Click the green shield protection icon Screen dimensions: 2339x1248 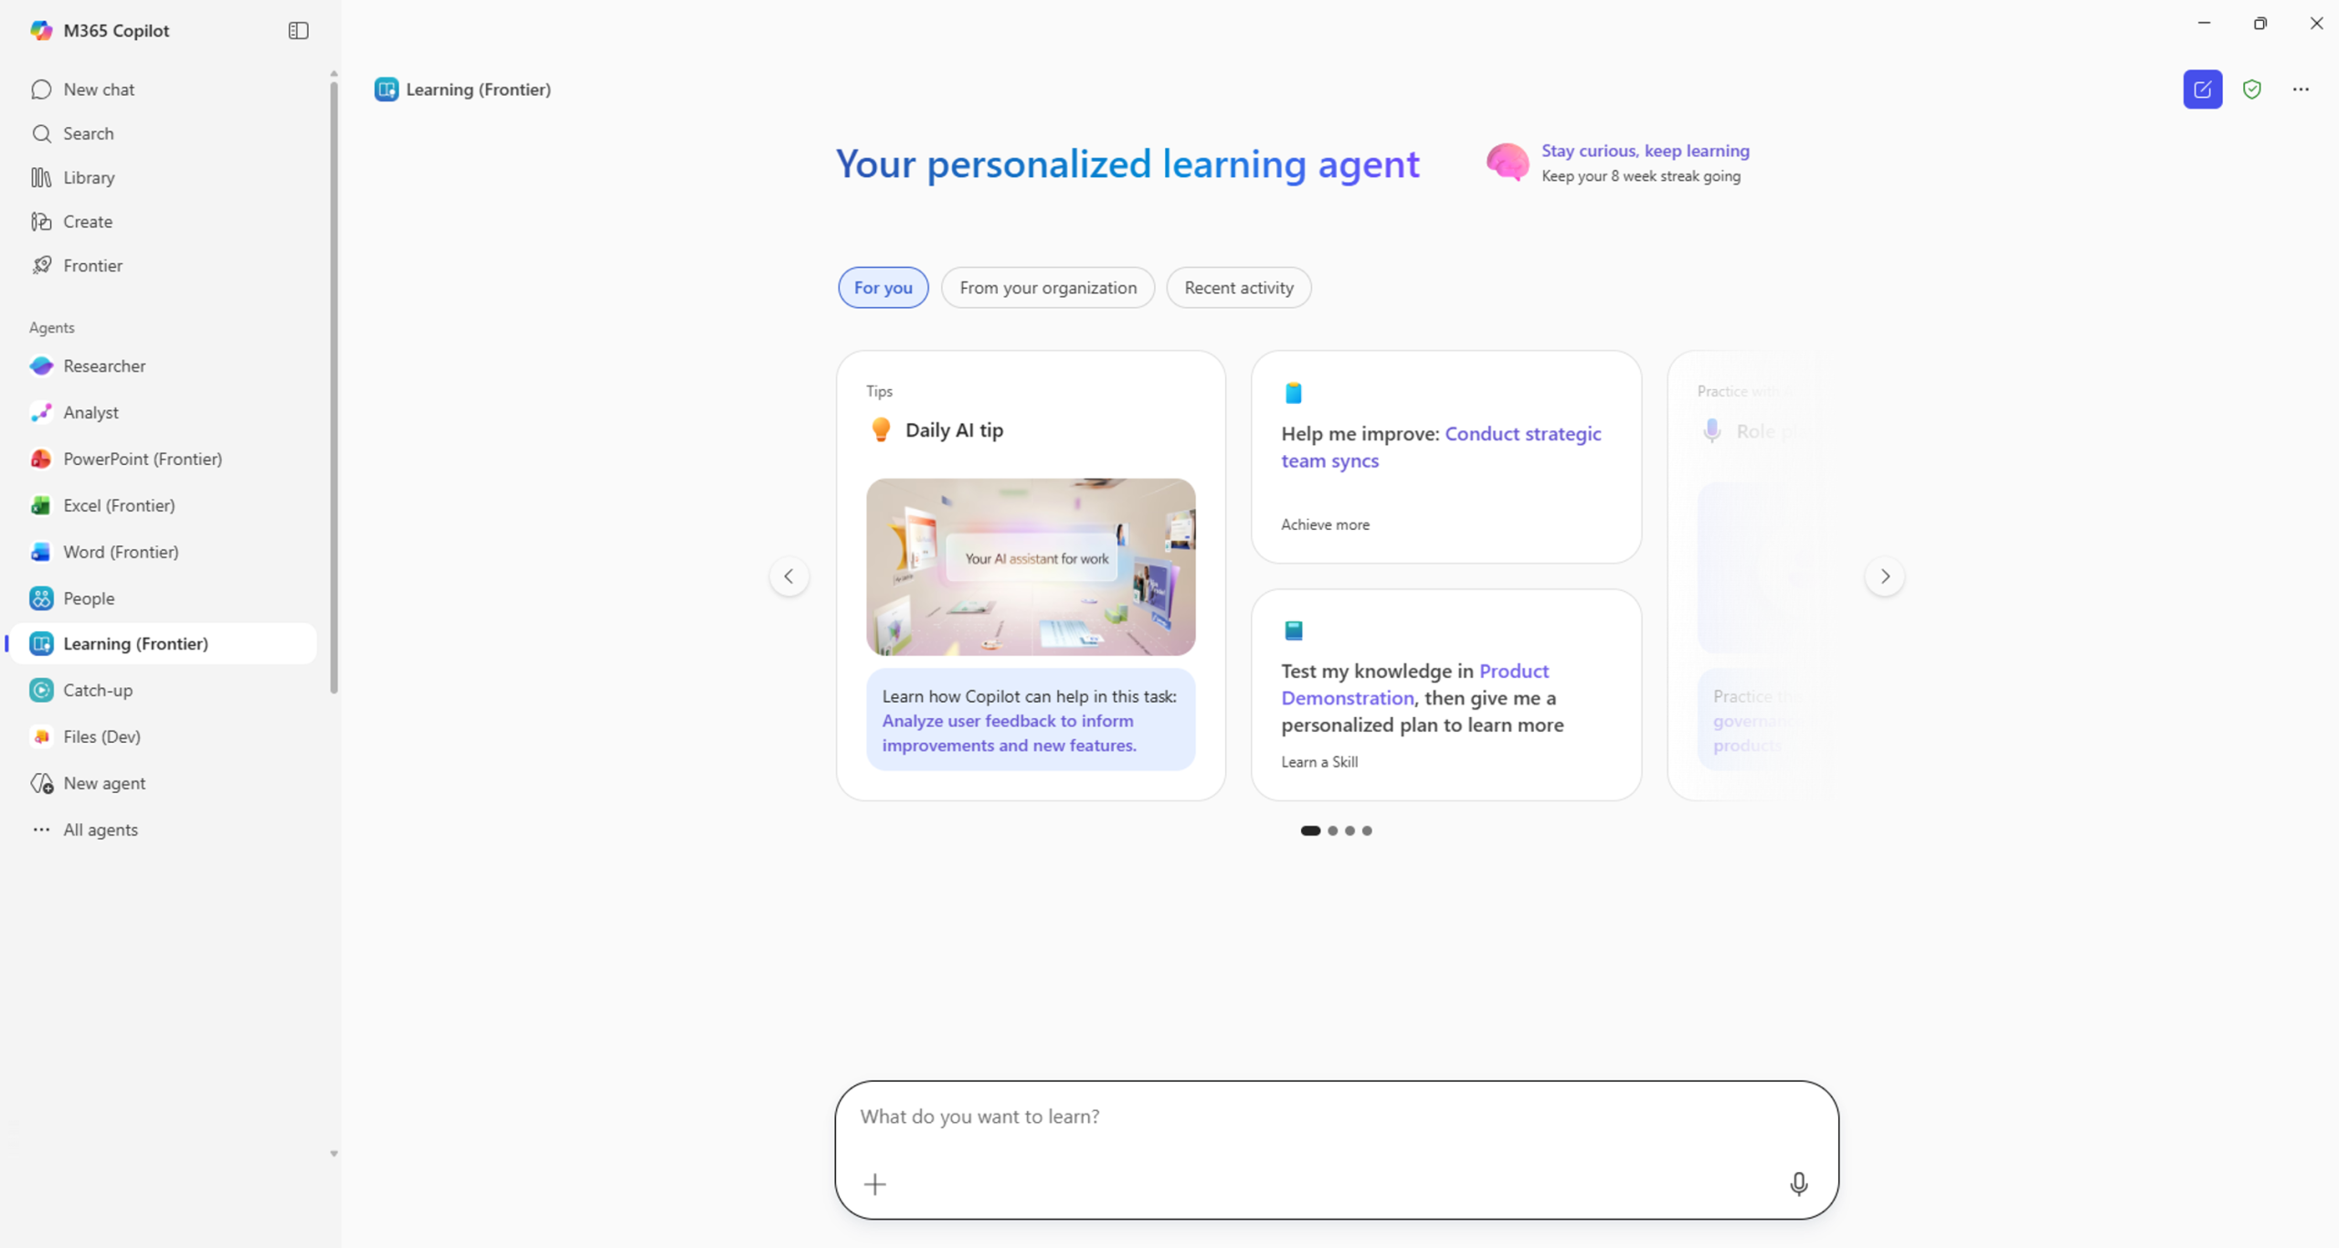click(2251, 90)
